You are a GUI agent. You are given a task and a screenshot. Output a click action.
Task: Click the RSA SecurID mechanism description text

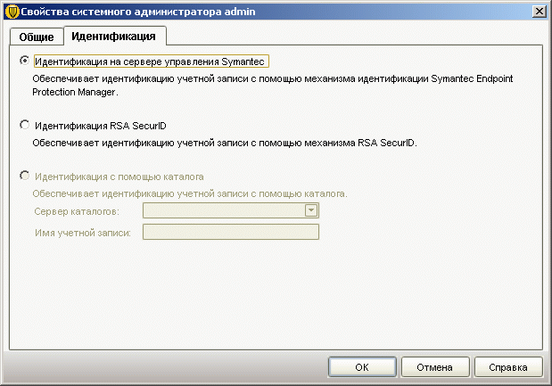tap(225, 142)
